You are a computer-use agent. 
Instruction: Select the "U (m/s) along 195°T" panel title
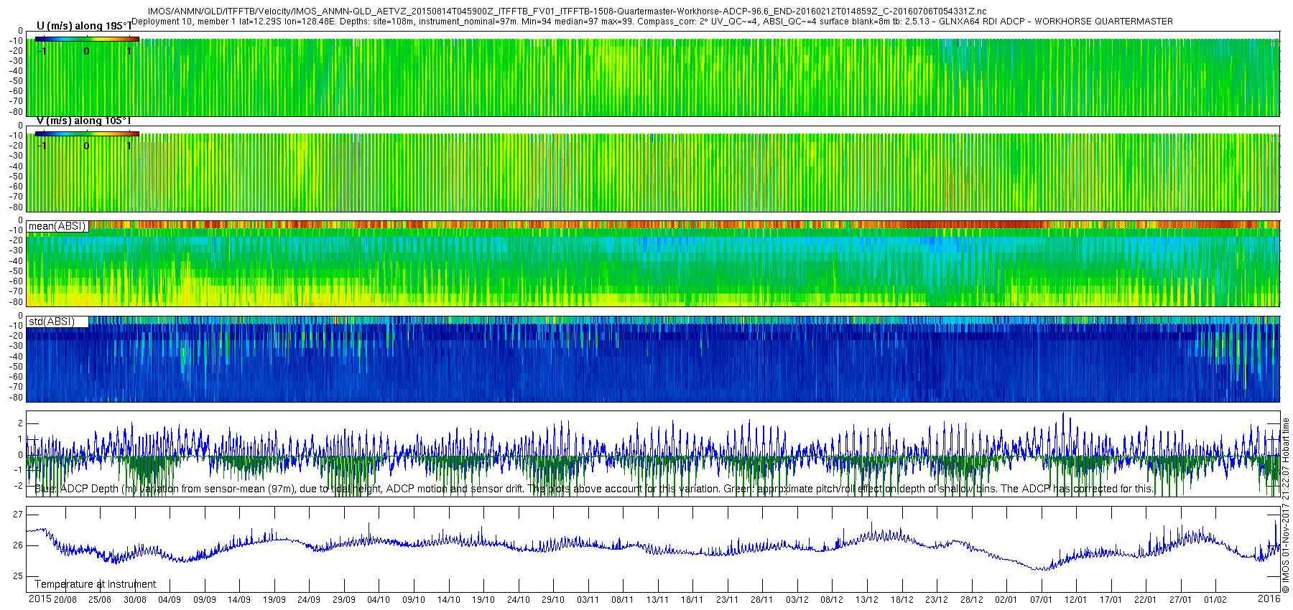83,26
